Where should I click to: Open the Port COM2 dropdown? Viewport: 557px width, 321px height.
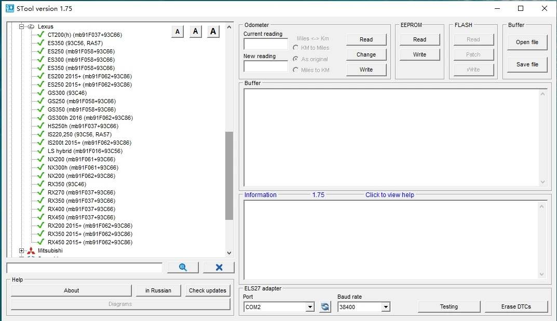pyautogui.click(x=310, y=307)
